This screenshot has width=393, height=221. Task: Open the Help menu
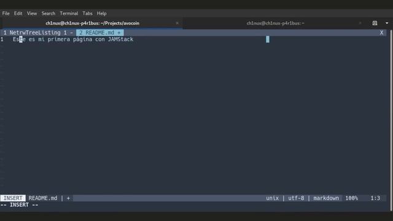(101, 14)
